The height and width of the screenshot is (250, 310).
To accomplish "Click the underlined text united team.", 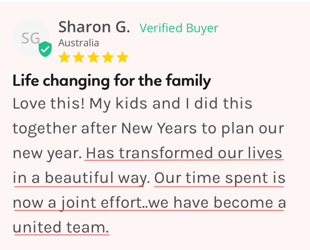I will coord(61,227).
